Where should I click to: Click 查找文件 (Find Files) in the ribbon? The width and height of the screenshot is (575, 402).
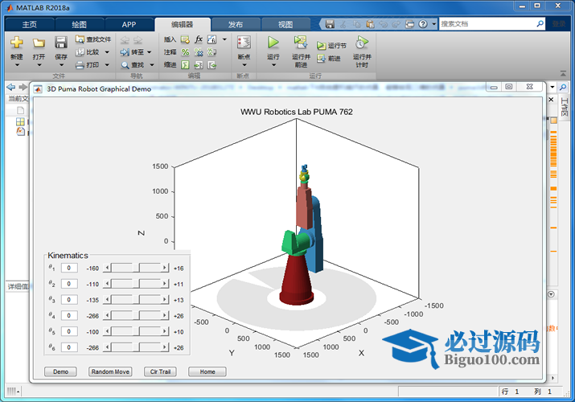(x=93, y=39)
